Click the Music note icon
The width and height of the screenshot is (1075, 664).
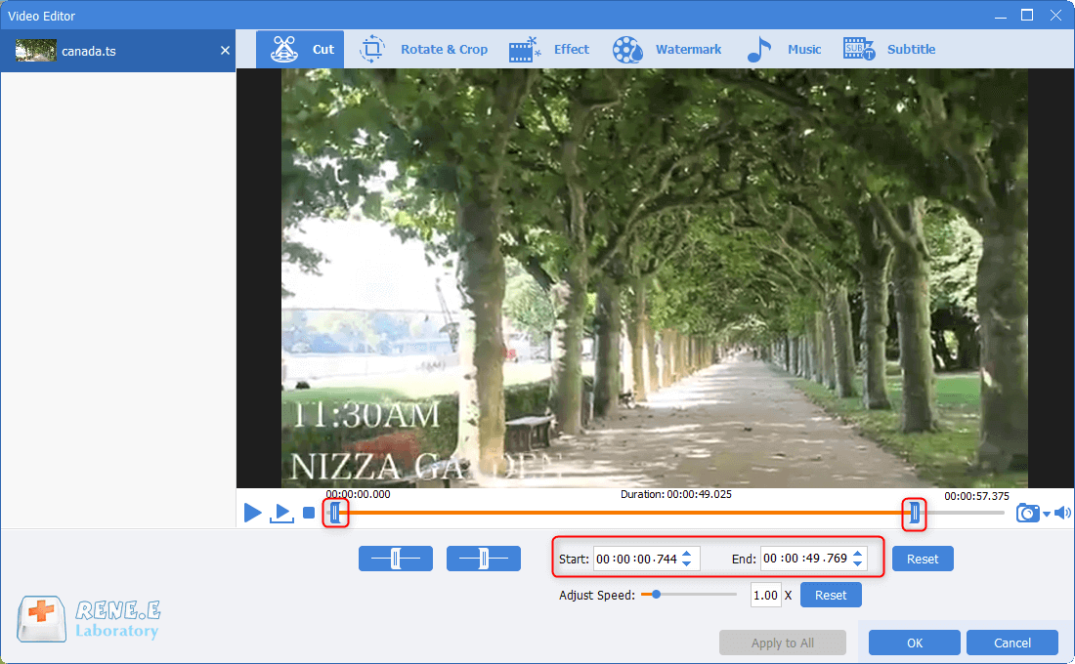point(759,50)
